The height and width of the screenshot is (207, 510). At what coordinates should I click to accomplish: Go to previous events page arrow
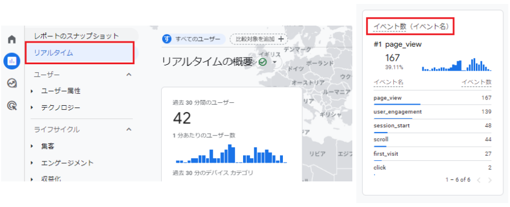(x=478, y=180)
